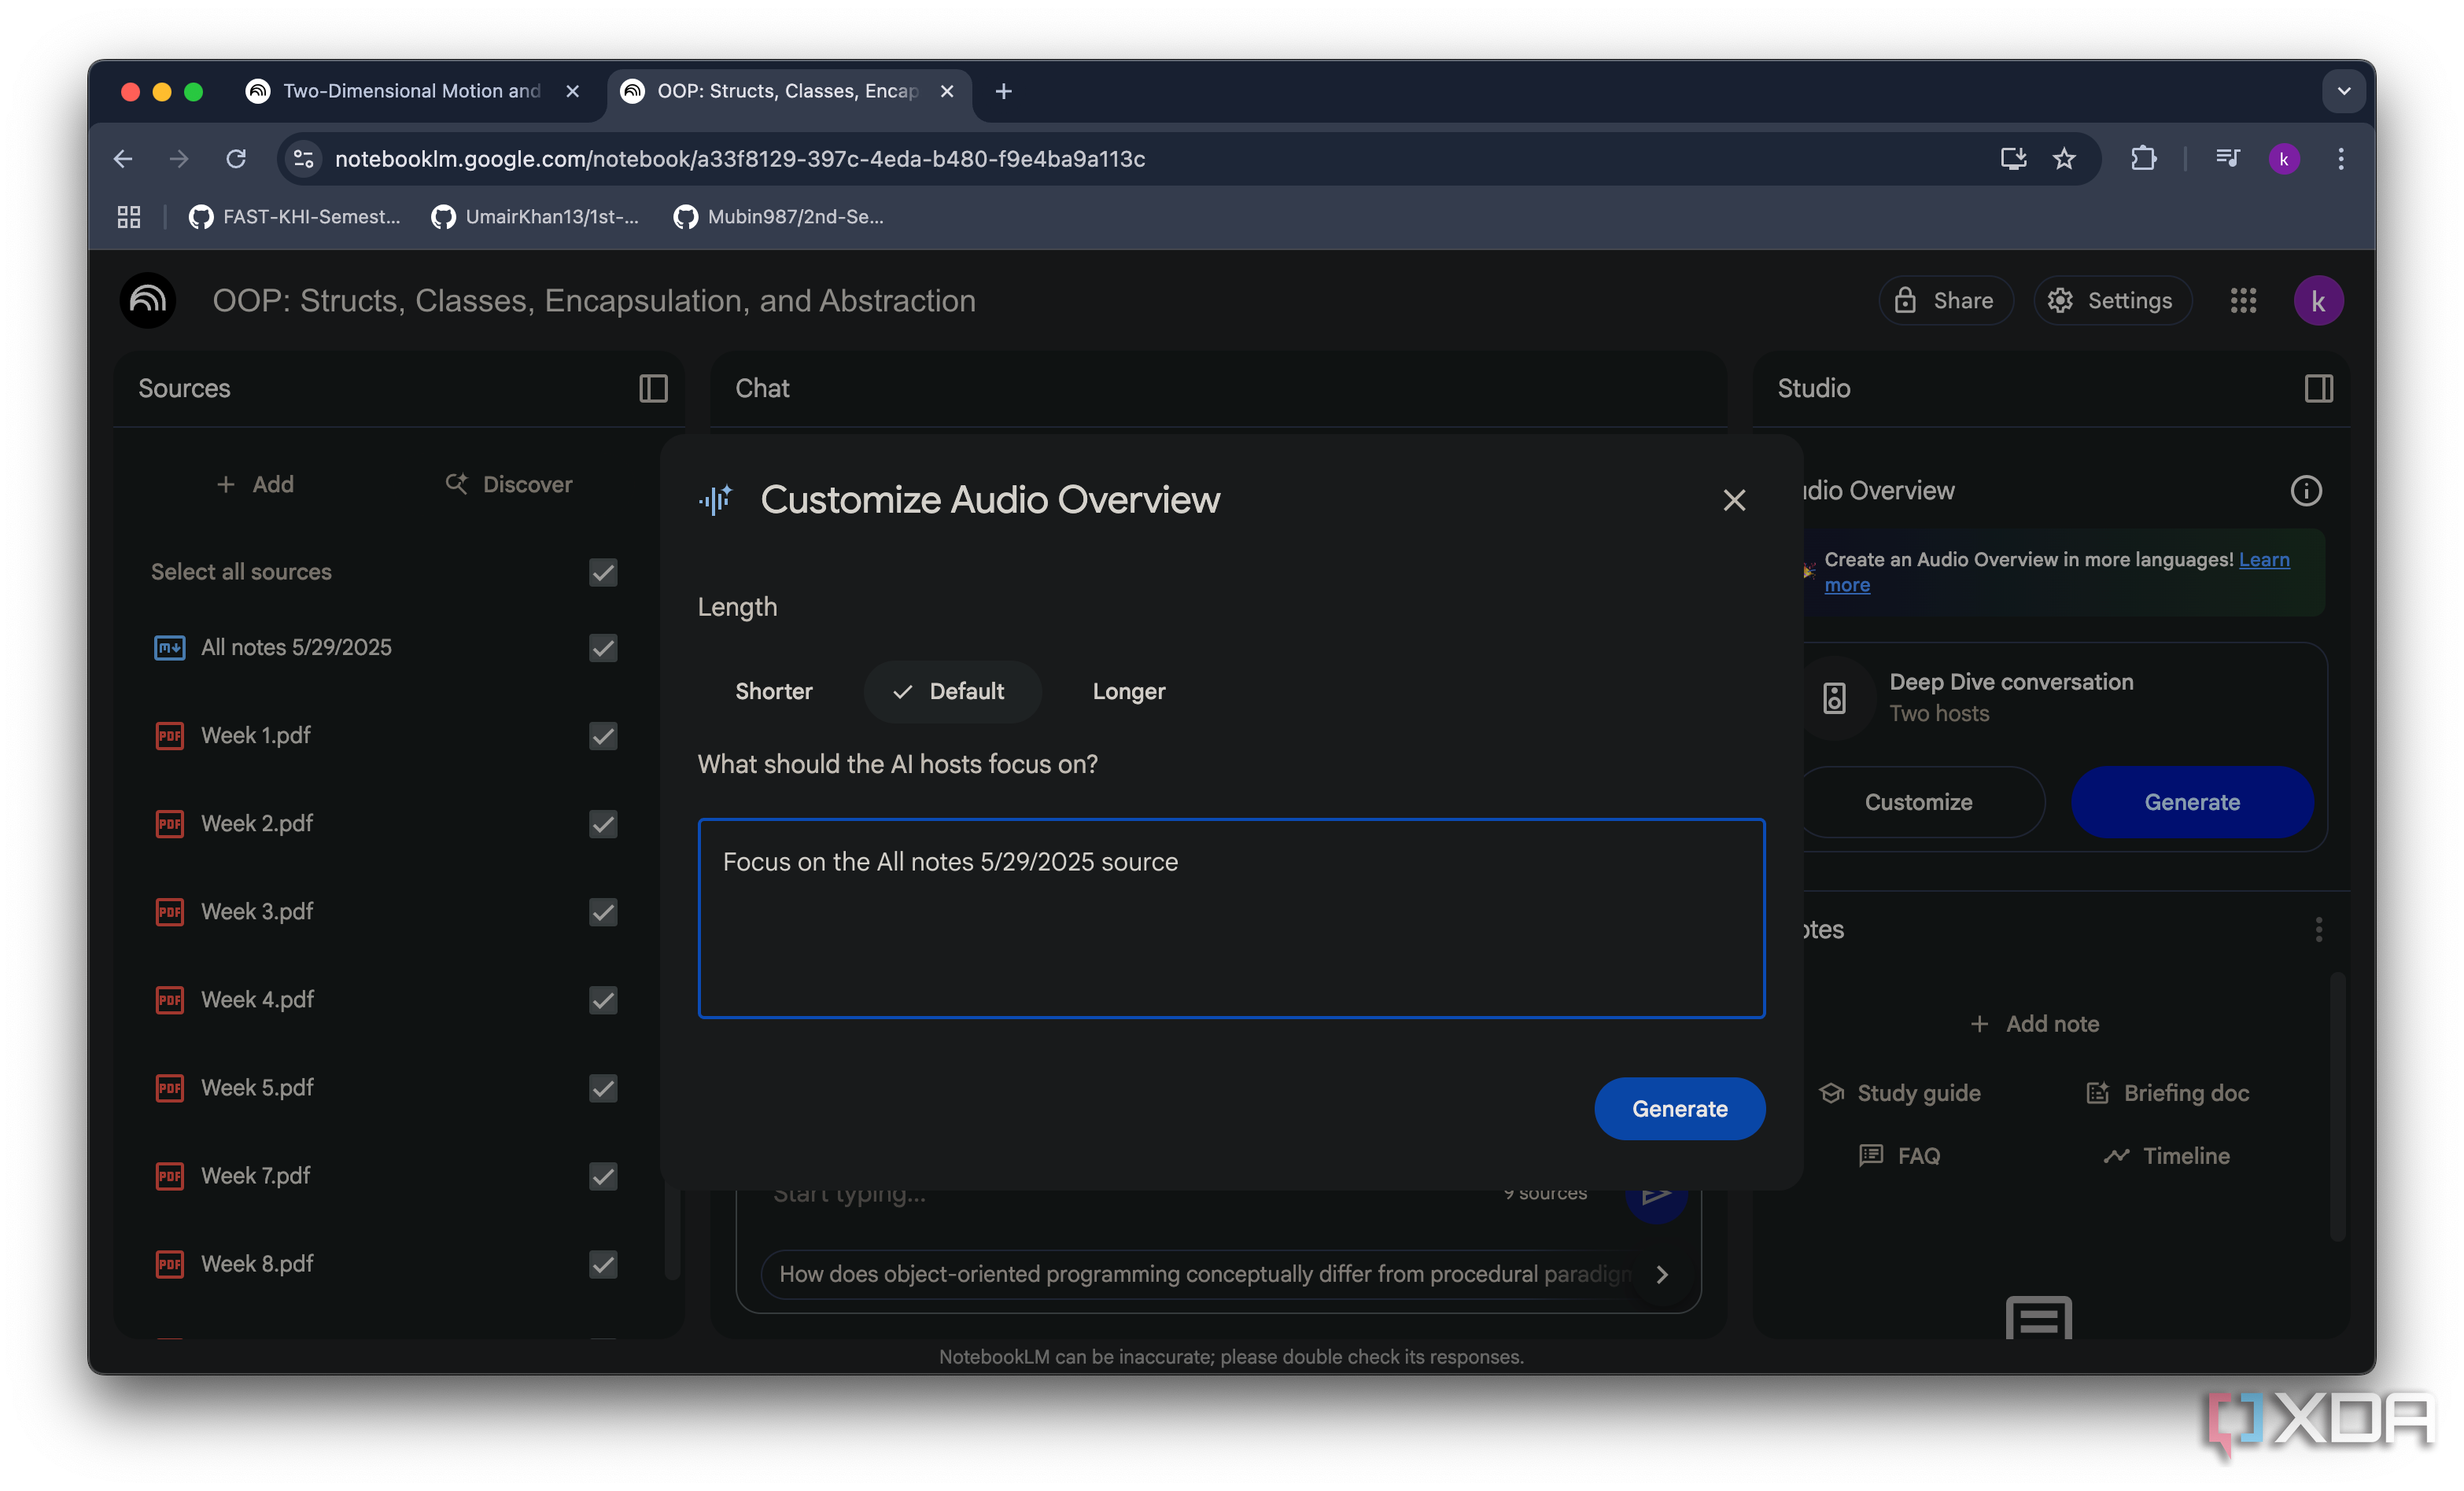Create a Study guide note
This screenshot has width=2464, height=1491.
[x=1898, y=1092]
